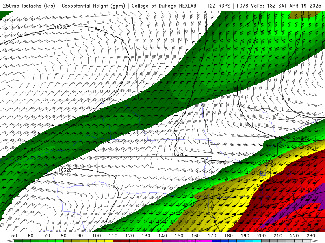The height and width of the screenshot is (243, 325).
Task: Select the "Geopotential Height (gpm)" header text
Action: pos(93,6)
